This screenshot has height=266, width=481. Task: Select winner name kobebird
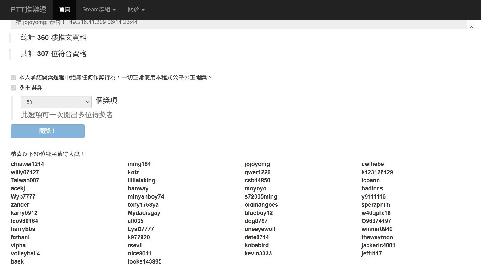coord(257,246)
